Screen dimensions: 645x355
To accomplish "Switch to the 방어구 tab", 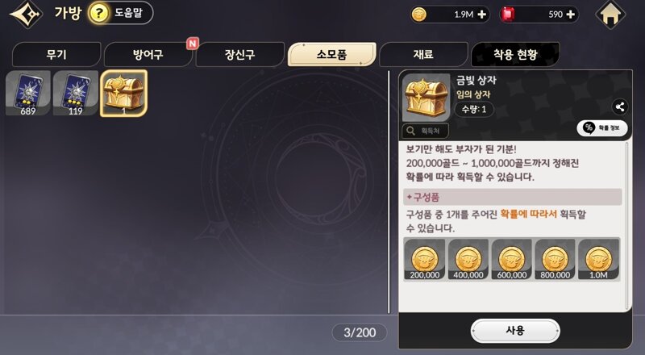I will click(148, 54).
